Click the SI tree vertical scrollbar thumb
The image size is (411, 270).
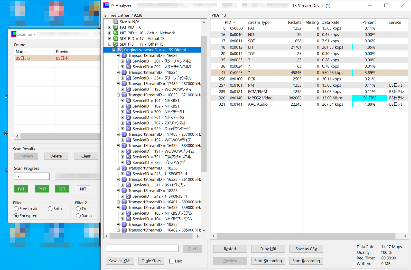click(x=204, y=103)
